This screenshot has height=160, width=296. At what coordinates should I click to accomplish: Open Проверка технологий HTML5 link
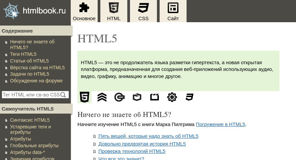coord(132,151)
